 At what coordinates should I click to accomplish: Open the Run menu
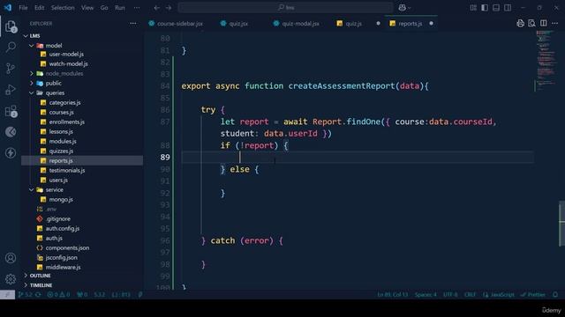[120, 8]
